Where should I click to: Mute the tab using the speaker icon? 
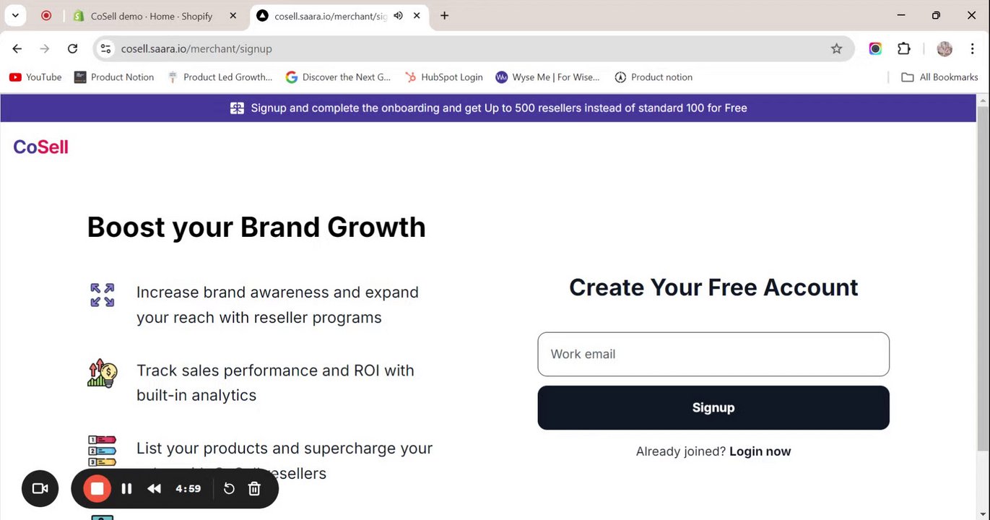[x=398, y=16]
